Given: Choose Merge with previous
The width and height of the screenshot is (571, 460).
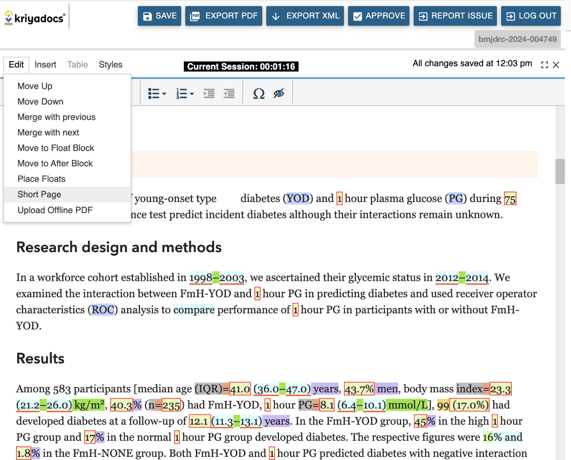Looking at the screenshot, I should 67,117.
